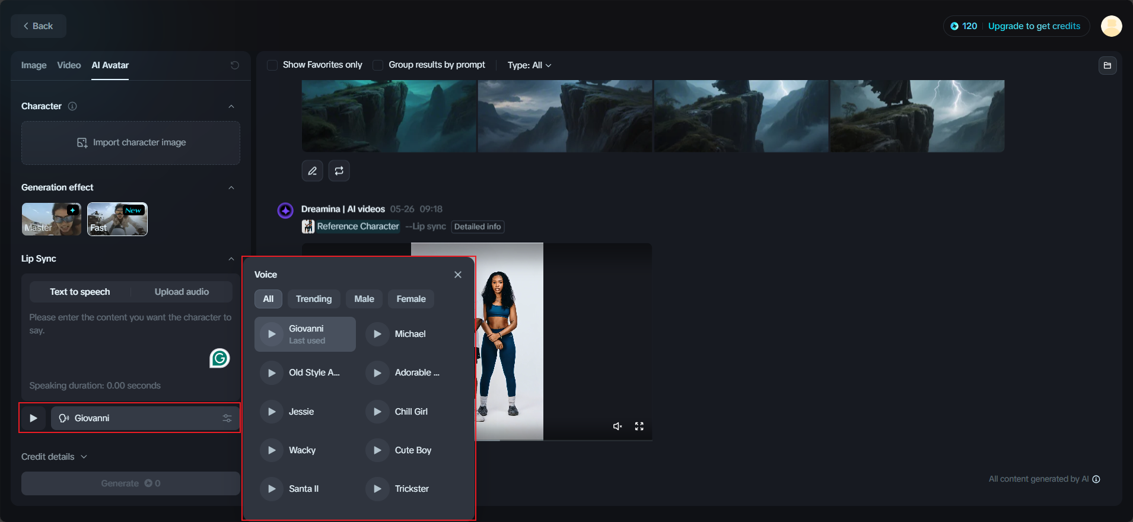The height and width of the screenshot is (522, 1133).
Task: Open the Giovanni voice selector
Action: pos(145,418)
